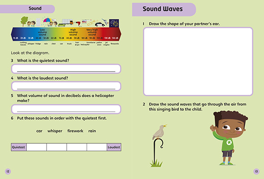
Task: Click the tree picture above the scale
Action: pyautogui.click(x=24, y=21)
